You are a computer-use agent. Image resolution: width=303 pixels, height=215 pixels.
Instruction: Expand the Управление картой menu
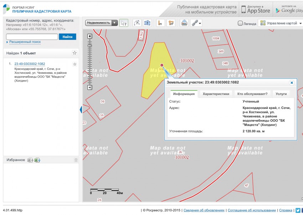281,23
